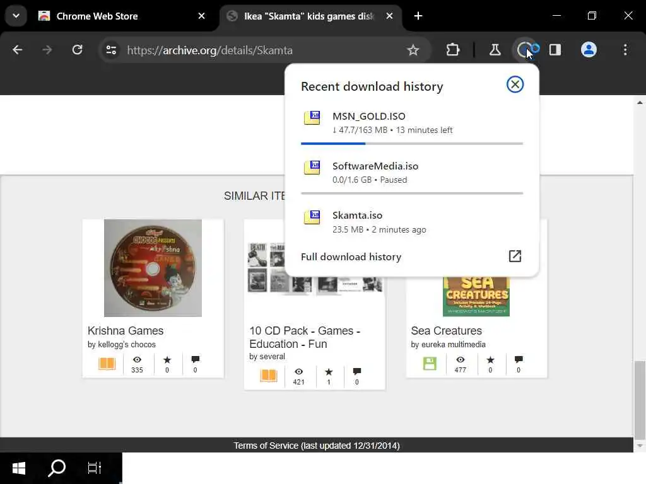Open the Chrome profile avatar
Image resolution: width=646 pixels, height=484 pixels.
point(589,50)
